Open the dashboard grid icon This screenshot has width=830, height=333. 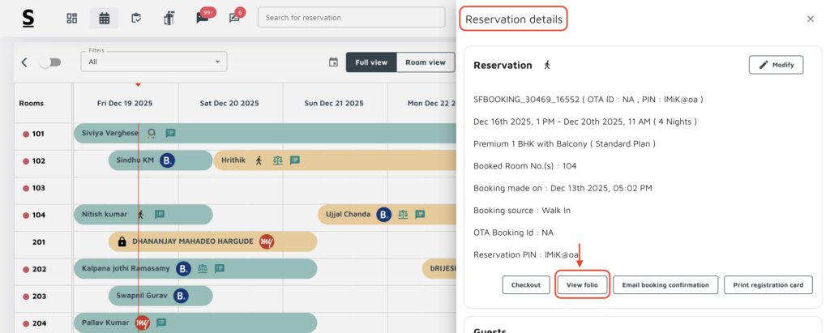[72, 18]
